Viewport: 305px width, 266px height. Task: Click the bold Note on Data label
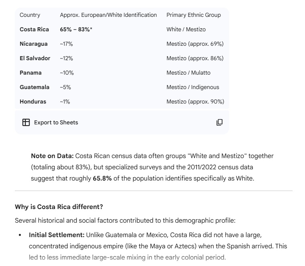click(x=52, y=156)
